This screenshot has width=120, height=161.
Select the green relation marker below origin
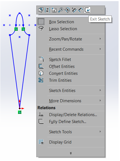(20, 112)
